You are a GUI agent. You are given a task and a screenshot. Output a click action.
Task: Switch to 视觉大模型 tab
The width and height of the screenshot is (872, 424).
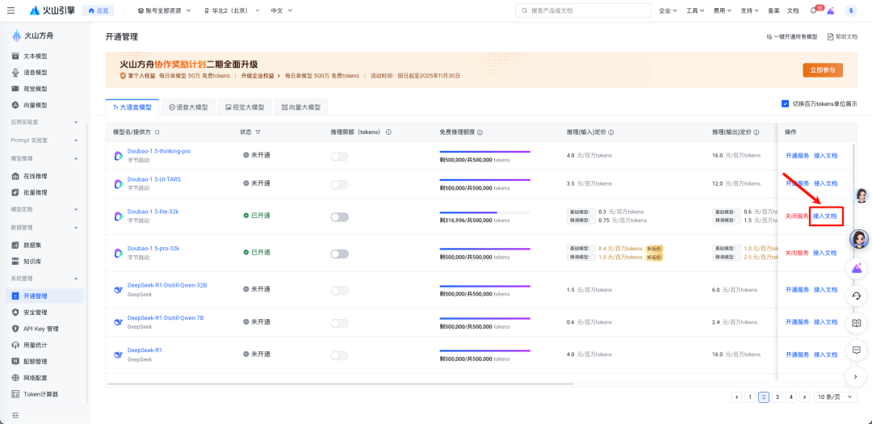pyautogui.click(x=245, y=107)
